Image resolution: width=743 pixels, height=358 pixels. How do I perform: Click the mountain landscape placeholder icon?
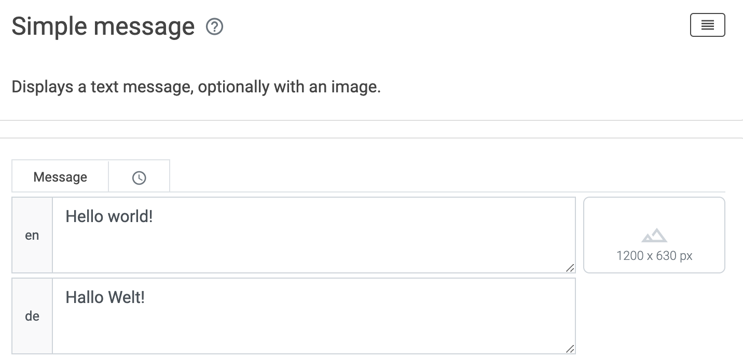click(x=654, y=233)
